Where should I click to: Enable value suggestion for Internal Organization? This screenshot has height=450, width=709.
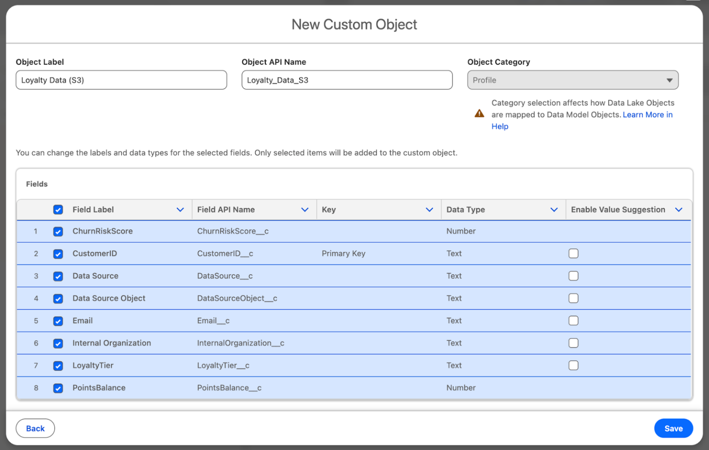(573, 343)
